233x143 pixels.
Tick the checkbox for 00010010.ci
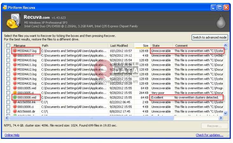point(8,56)
